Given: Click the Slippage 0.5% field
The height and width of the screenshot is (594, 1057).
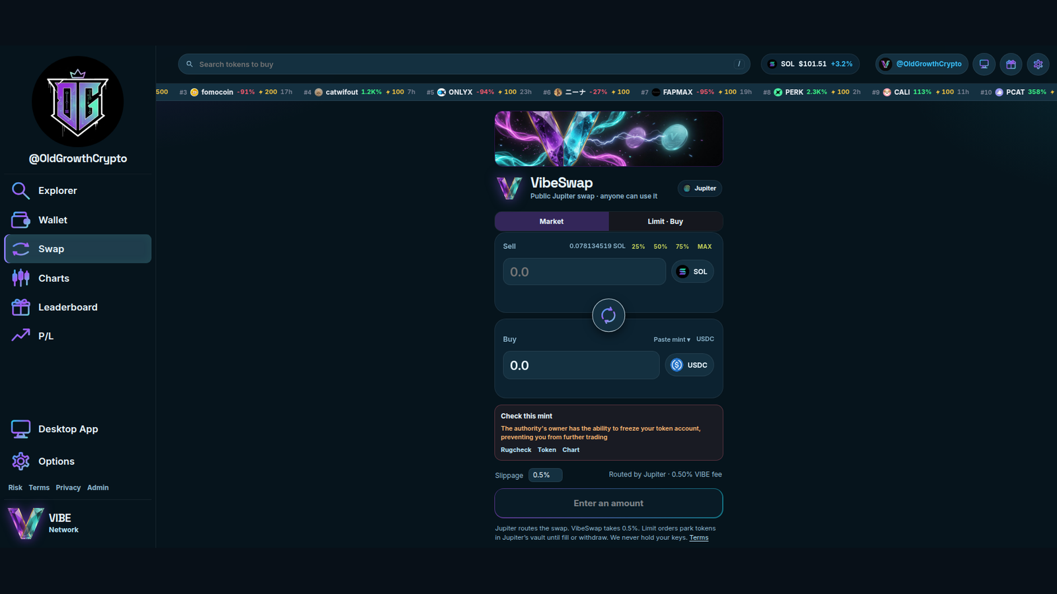Looking at the screenshot, I should click(x=545, y=475).
